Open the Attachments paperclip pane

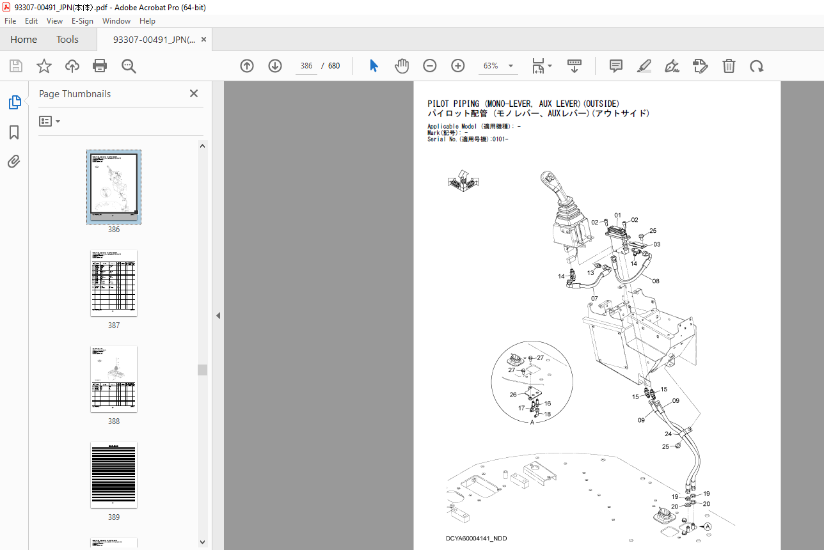tap(14, 162)
